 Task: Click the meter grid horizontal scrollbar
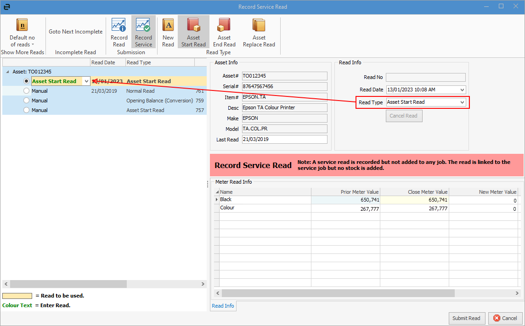click(338, 293)
